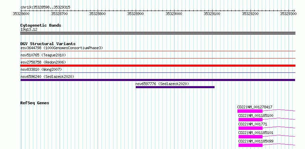This screenshot has height=149, width=305.
Task: Open the nsv510765 (Teague2010) label
Action: click(43, 55)
